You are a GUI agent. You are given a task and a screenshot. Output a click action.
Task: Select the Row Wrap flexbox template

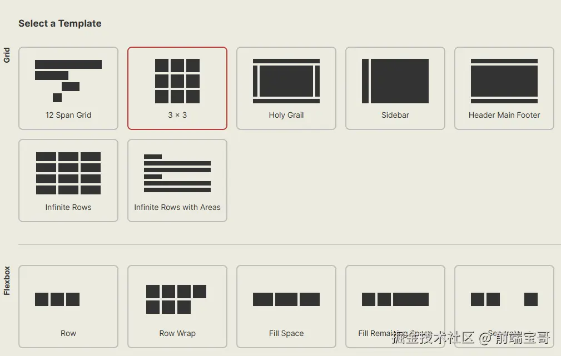point(177,306)
